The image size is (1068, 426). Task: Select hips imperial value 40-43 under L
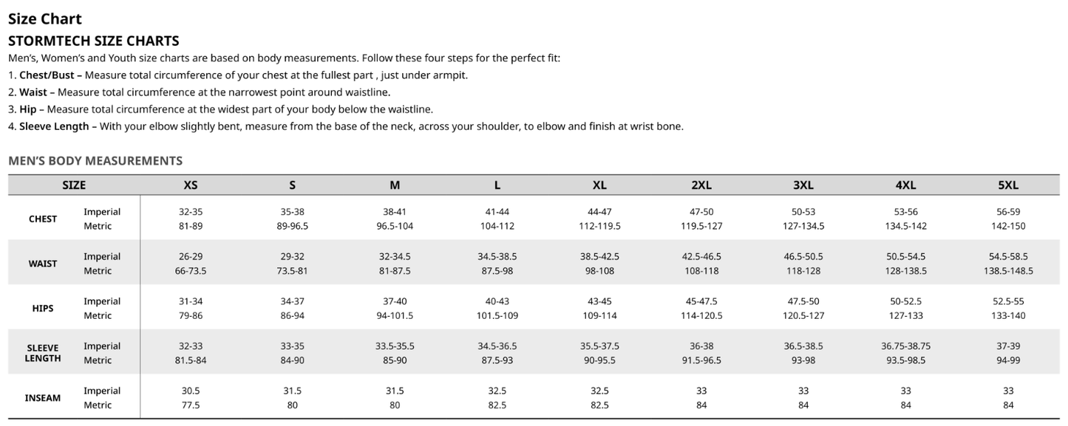point(497,301)
